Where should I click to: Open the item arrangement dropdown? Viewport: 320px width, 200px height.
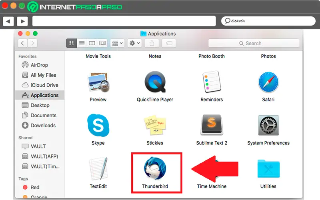pos(117,43)
